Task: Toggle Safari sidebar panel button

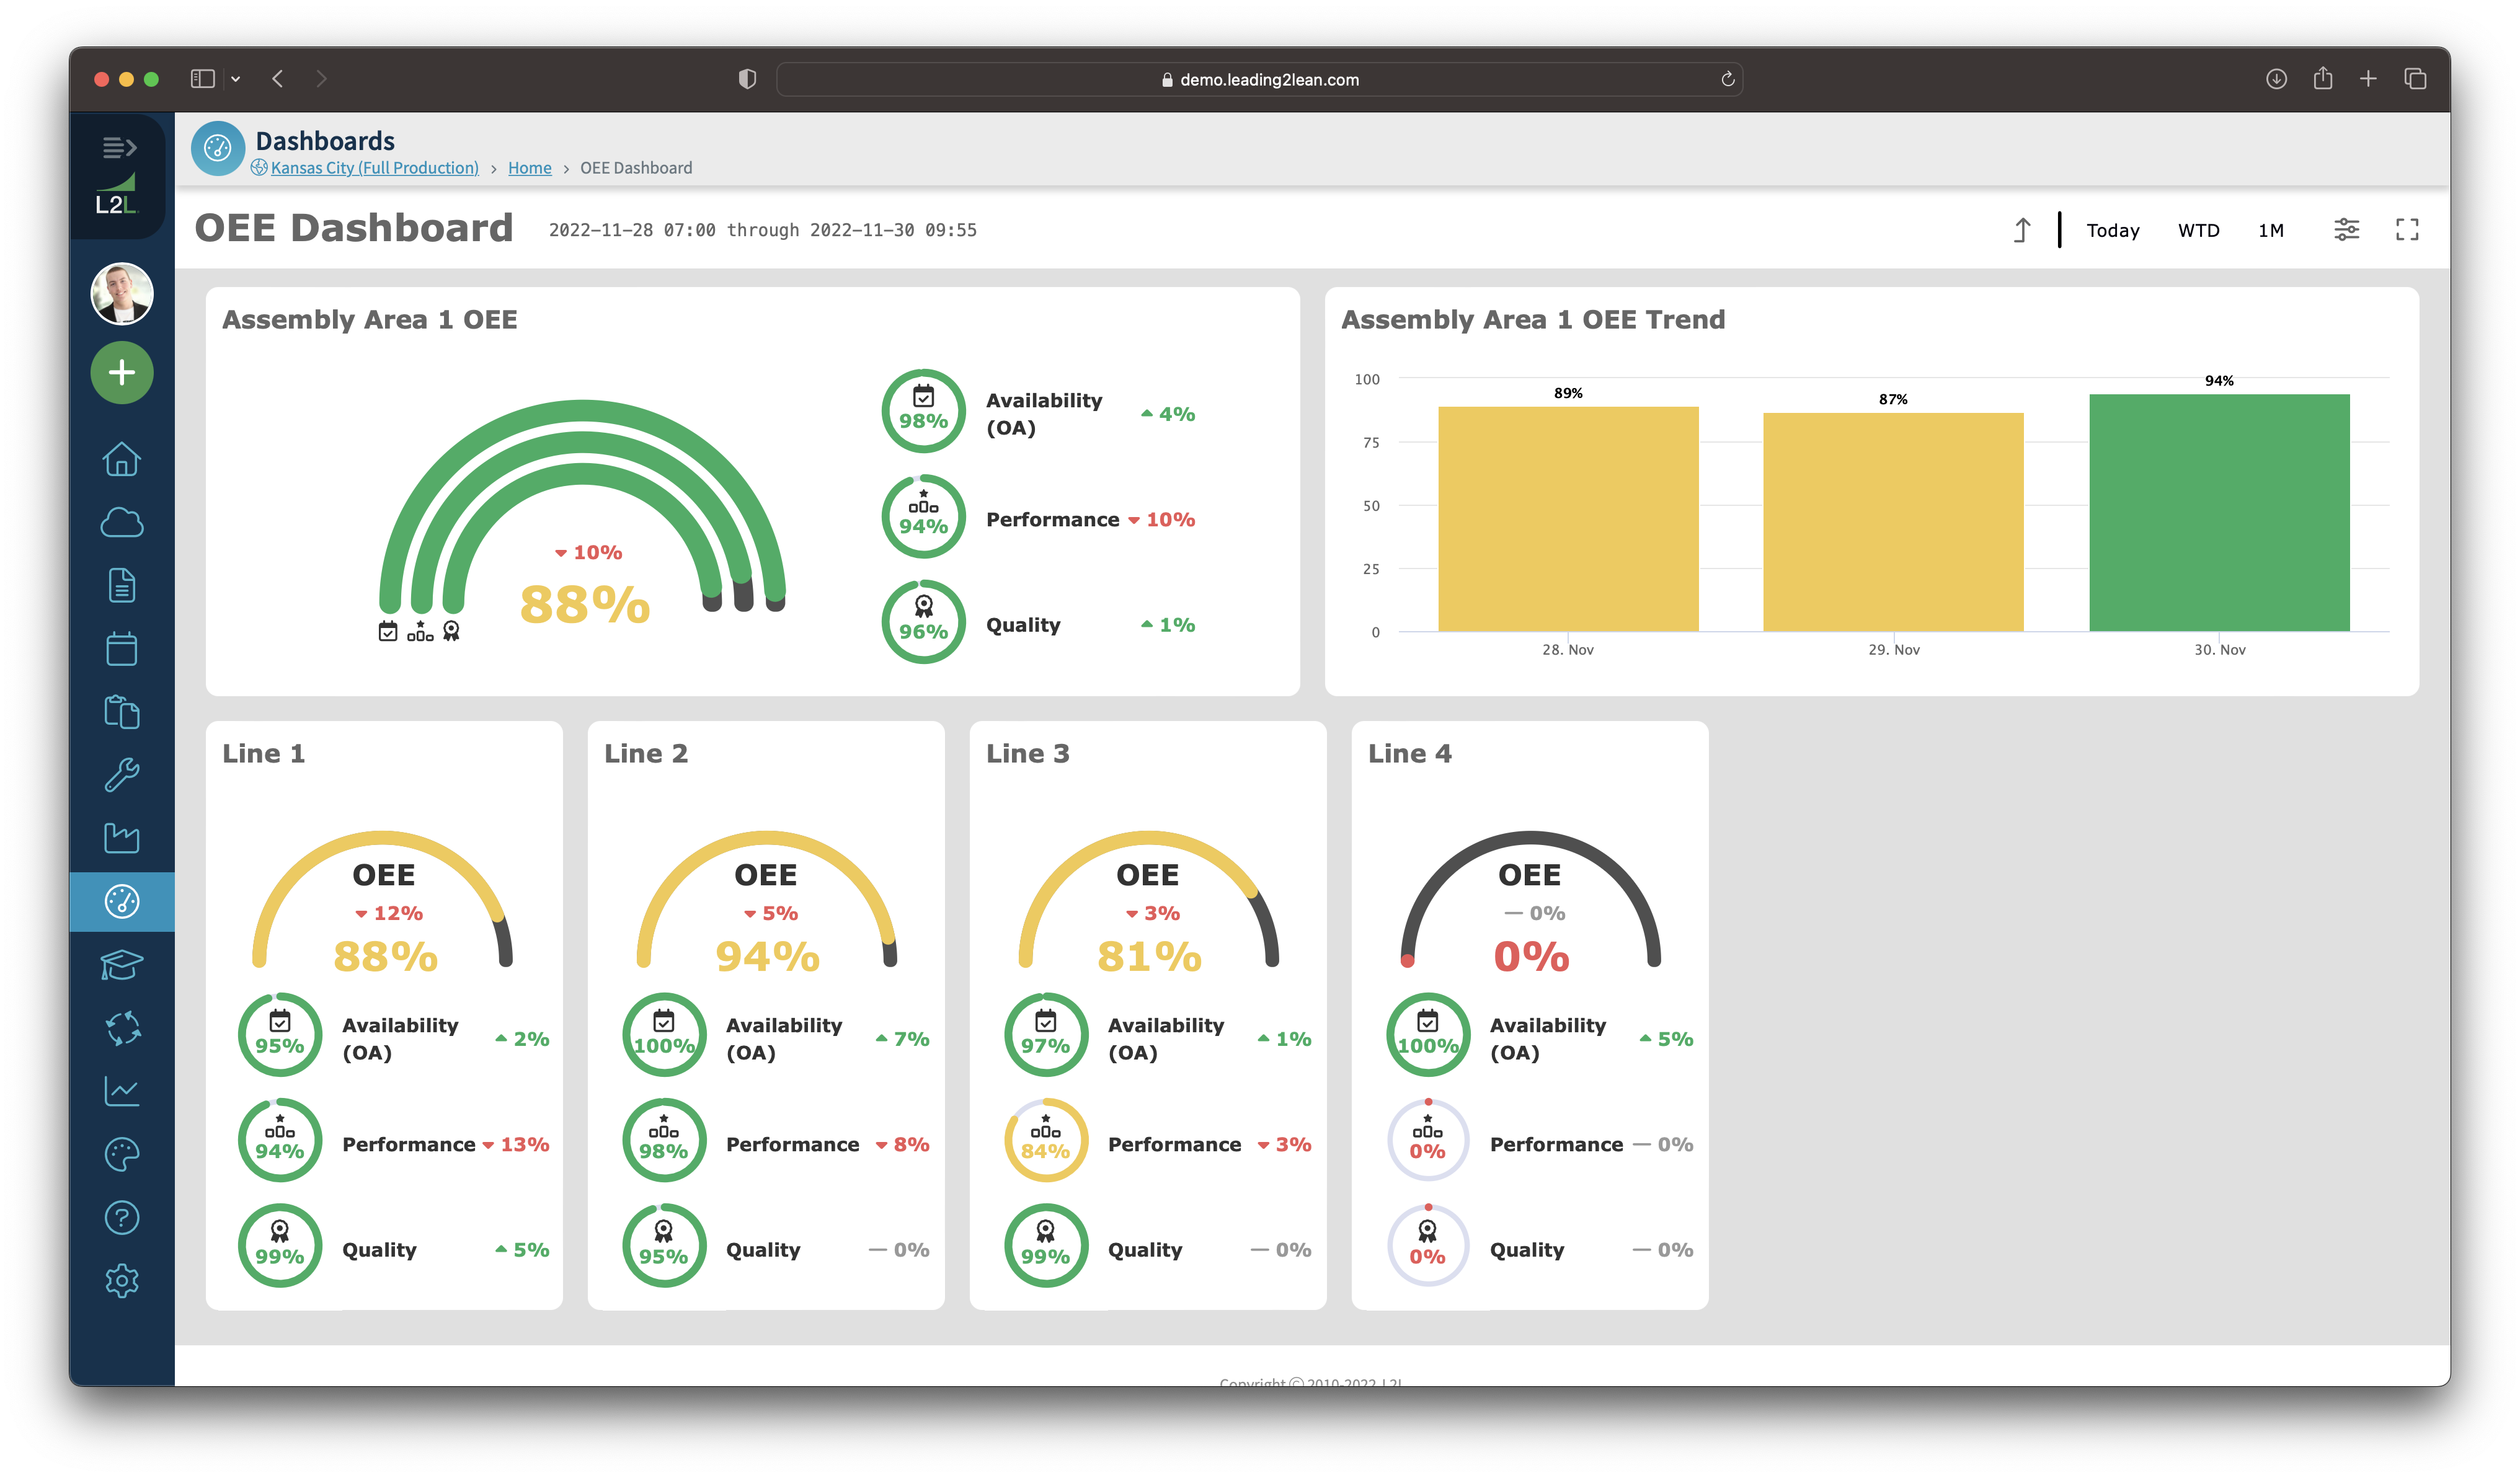Action: coord(203,79)
